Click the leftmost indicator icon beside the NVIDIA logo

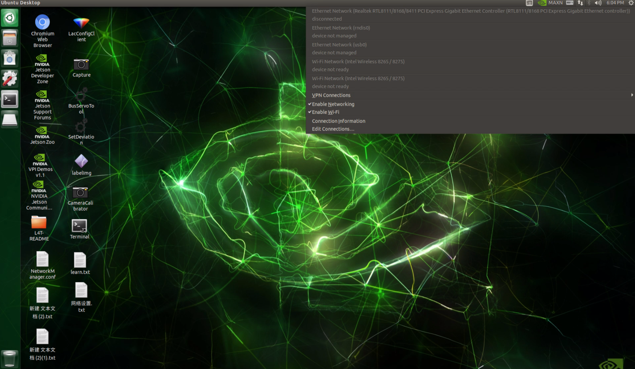529,3
